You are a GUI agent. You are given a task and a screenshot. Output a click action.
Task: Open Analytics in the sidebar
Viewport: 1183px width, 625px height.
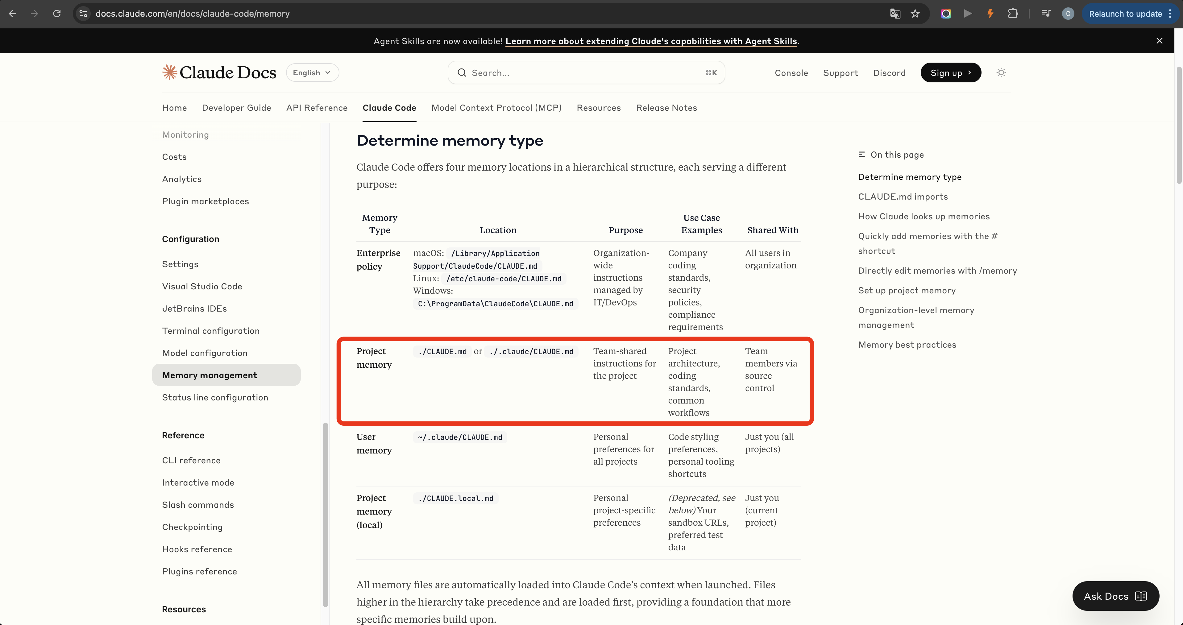pyautogui.click(x=181, y=179)
